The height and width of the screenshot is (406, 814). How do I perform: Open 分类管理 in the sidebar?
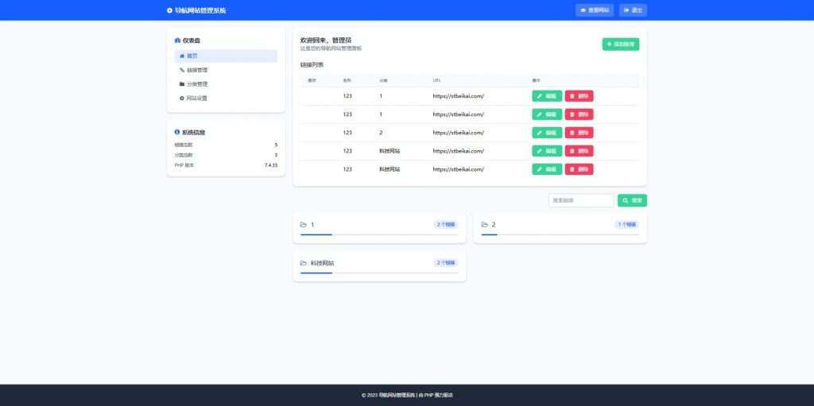tap(226, 84)
